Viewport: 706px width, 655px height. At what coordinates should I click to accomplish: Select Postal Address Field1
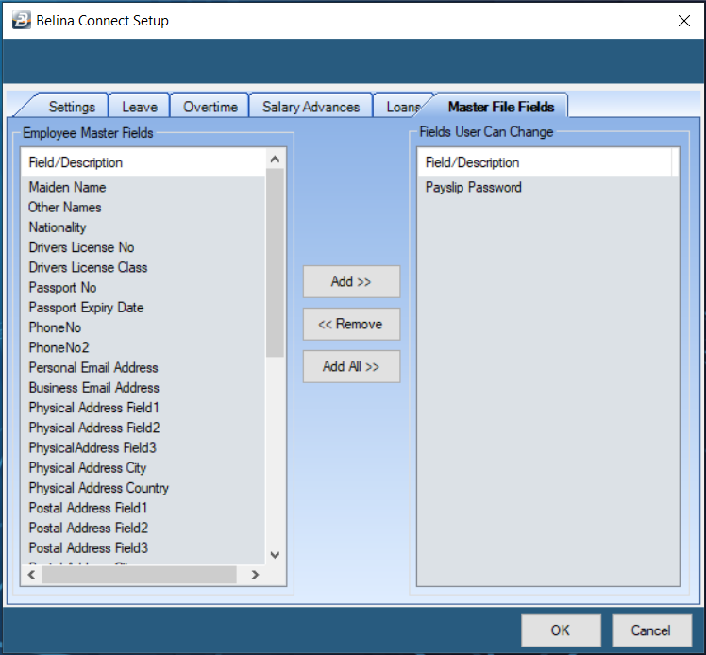[89, 508]
